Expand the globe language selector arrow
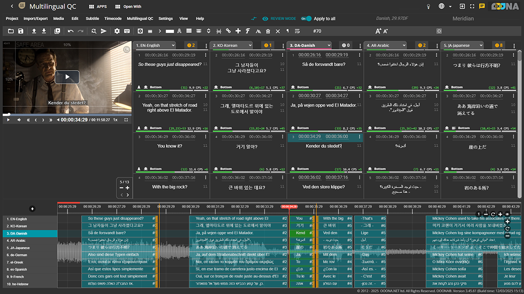Image resolution: width=524 pixels, height=294 pixels. click(451, 6)
